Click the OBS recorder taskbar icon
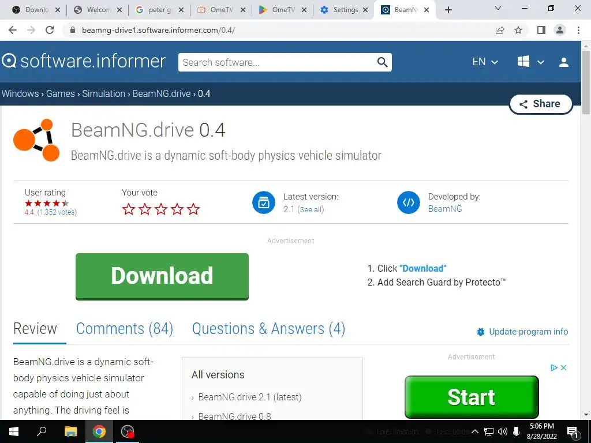Screen dimensions: 591x443 pos(128,431)
